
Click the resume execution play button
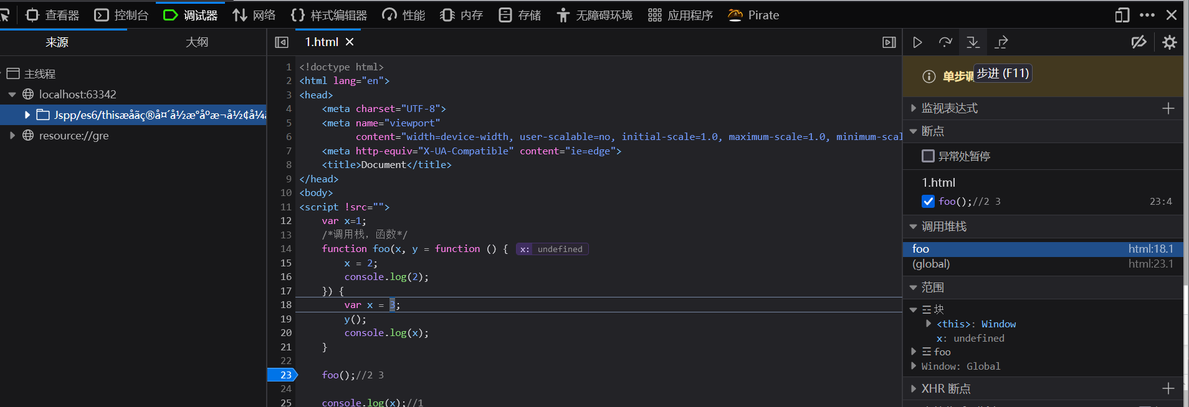pyautogui.click(x=917, y=42)
